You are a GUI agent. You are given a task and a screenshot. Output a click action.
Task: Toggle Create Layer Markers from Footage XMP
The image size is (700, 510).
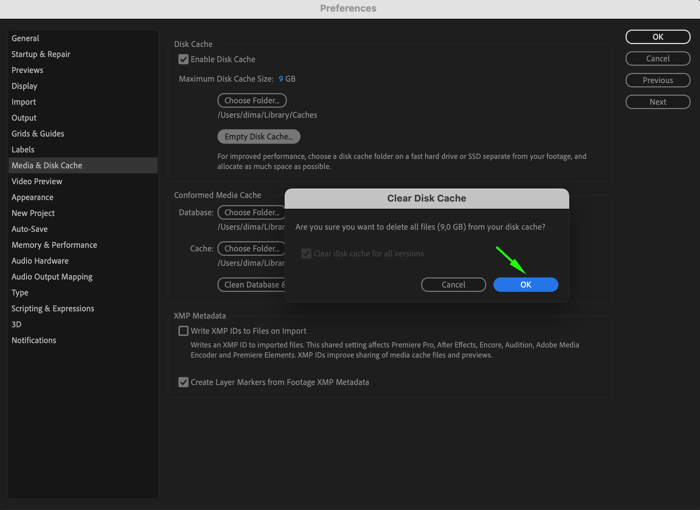click(183, 382)
